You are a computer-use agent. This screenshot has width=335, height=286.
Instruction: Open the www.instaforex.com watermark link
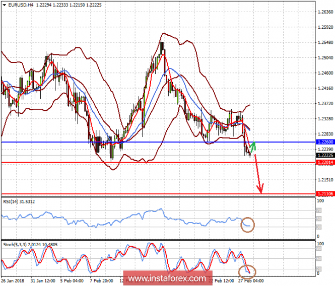[x=167, y=278]
